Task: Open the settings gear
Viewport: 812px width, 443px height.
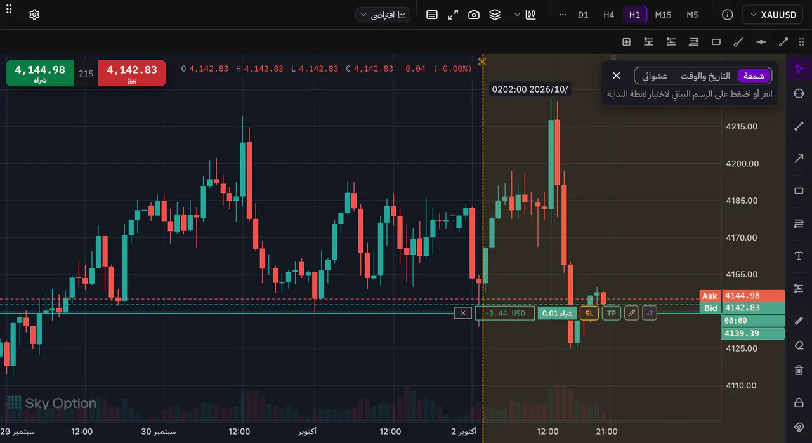Action: click(34, 15)
